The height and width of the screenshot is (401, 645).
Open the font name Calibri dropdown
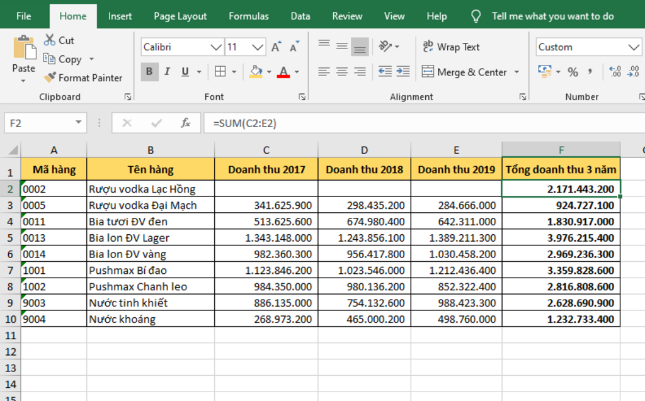216,47
